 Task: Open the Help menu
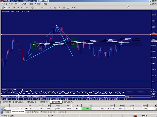coord(45,4)
